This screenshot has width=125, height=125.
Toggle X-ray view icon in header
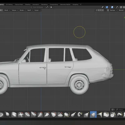[121, 7]
